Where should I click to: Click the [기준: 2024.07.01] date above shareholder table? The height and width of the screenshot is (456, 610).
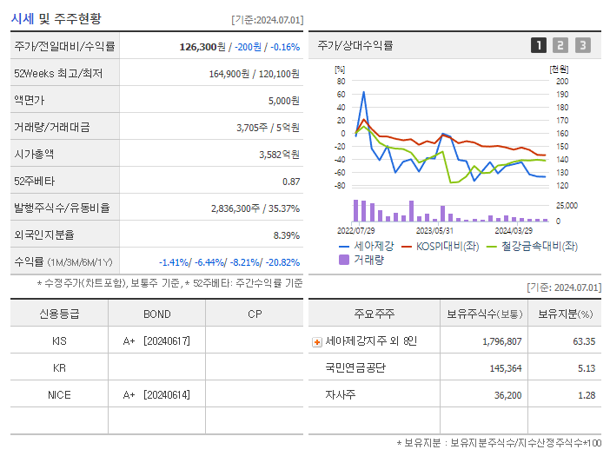[564, 287]
